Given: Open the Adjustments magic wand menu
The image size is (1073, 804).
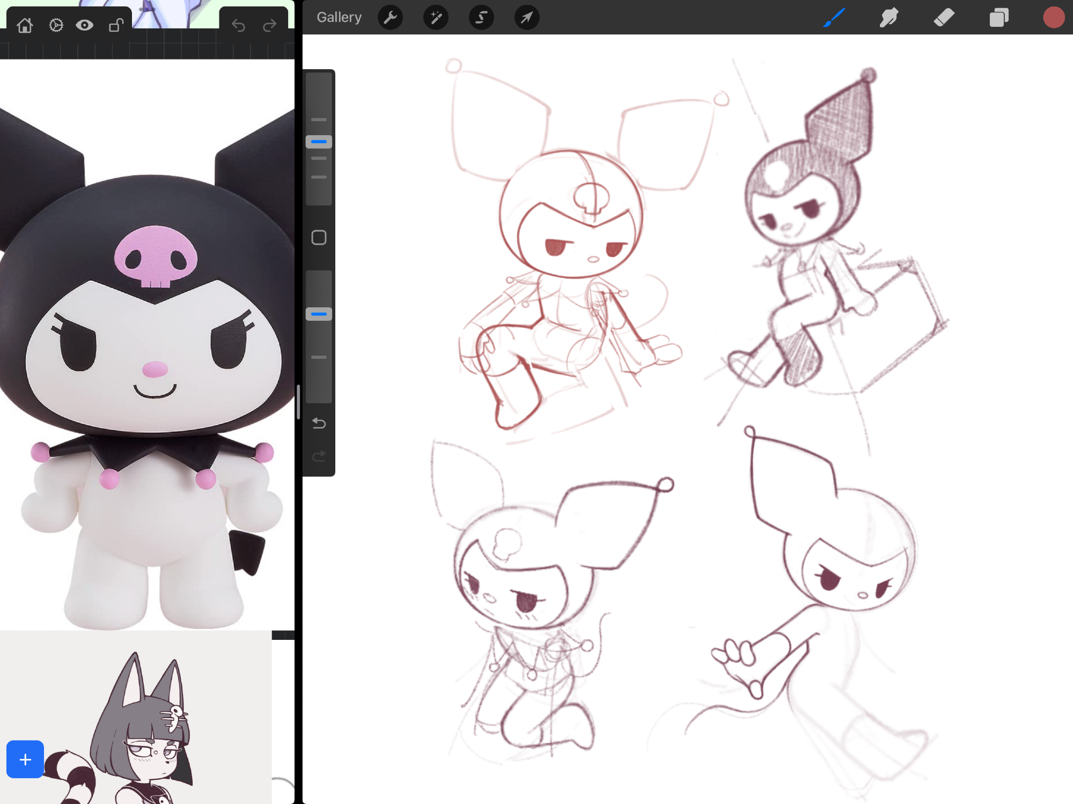Looking at the screenshot, I should point(436,18).
